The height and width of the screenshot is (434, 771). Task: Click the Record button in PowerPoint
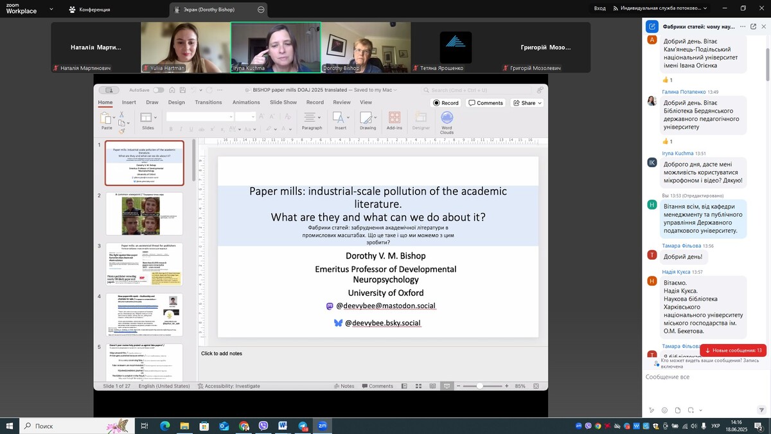click(x=446, y=103)
